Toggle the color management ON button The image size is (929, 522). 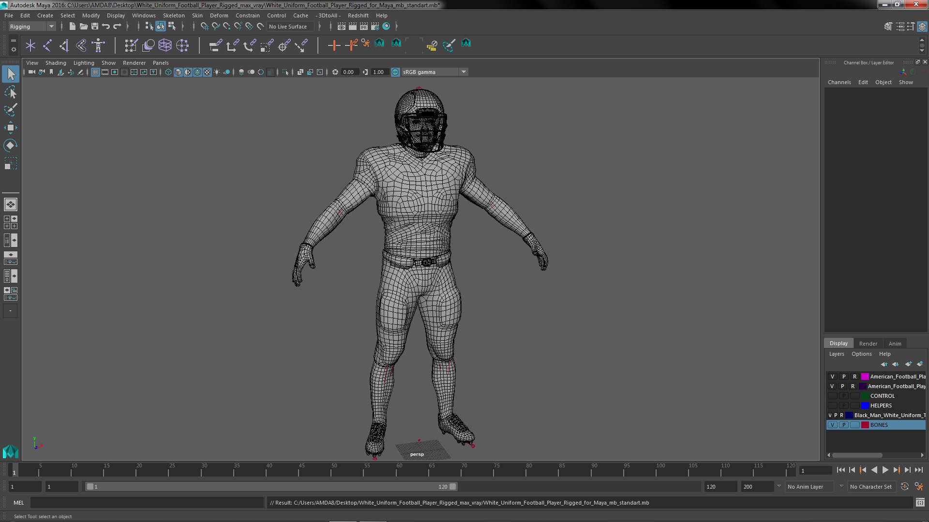click(x=395, y=72)
